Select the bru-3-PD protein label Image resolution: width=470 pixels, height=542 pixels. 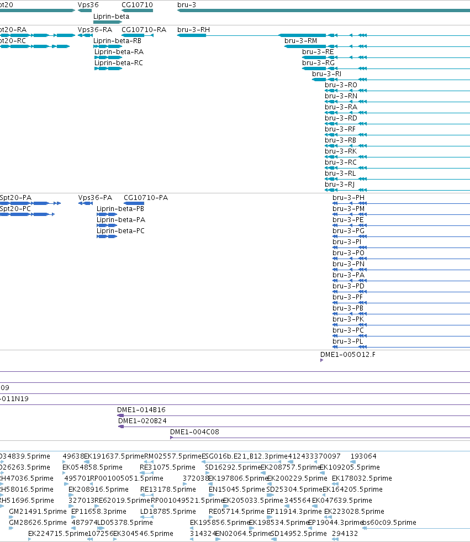[x=348, y=286]
